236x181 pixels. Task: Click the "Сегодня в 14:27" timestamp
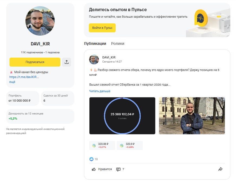point(112,62)
